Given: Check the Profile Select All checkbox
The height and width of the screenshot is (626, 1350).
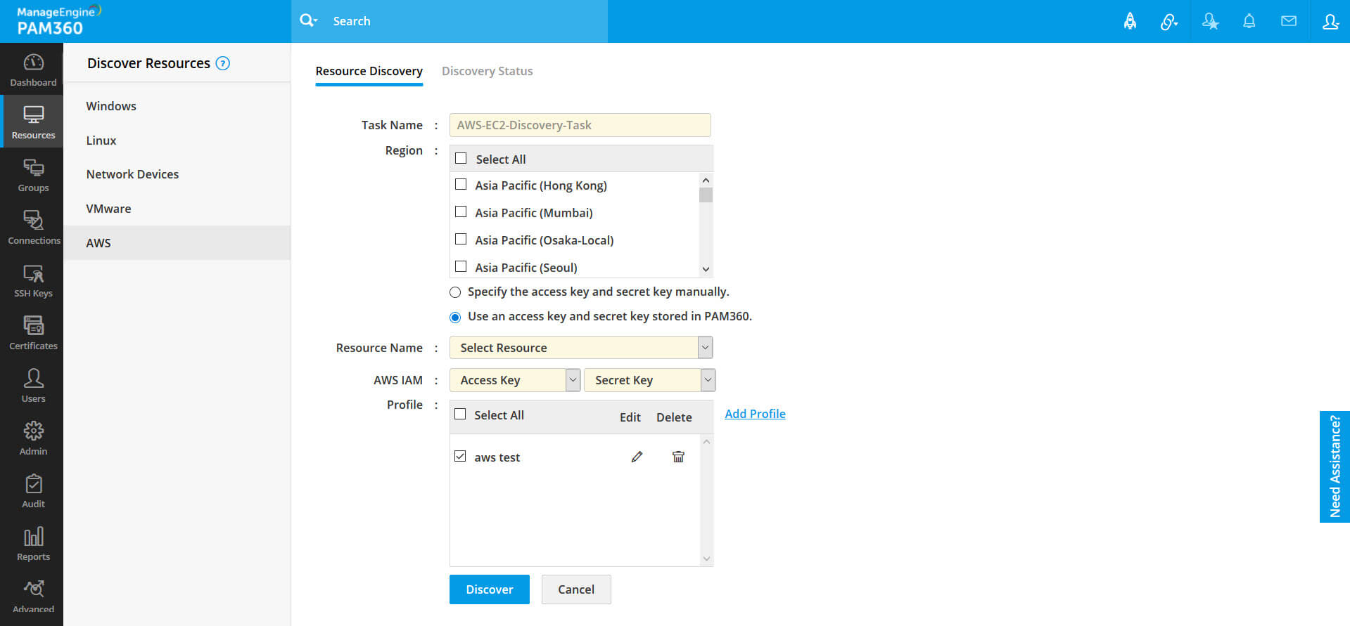Looking at the screenshot, I should [460, 415].
